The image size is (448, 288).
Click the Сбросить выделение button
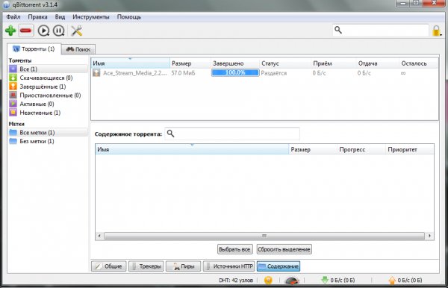284,249
